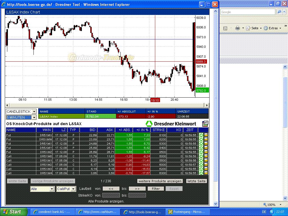Click the Strike/KO bis input field
Screen dimensions: 288x216
click(x=137, y=195)
